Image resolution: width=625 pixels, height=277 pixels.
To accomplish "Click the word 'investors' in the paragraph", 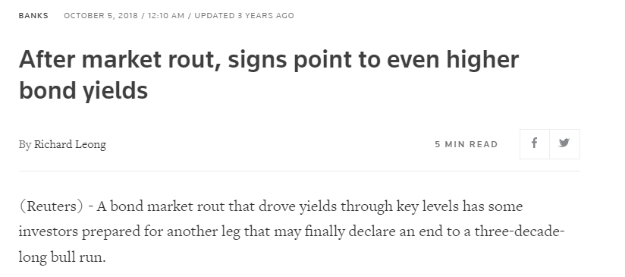I will (x=49, y=231).
